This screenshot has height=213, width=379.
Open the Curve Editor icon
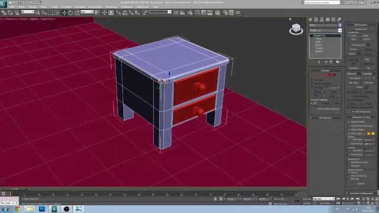[x=204, y=12]
